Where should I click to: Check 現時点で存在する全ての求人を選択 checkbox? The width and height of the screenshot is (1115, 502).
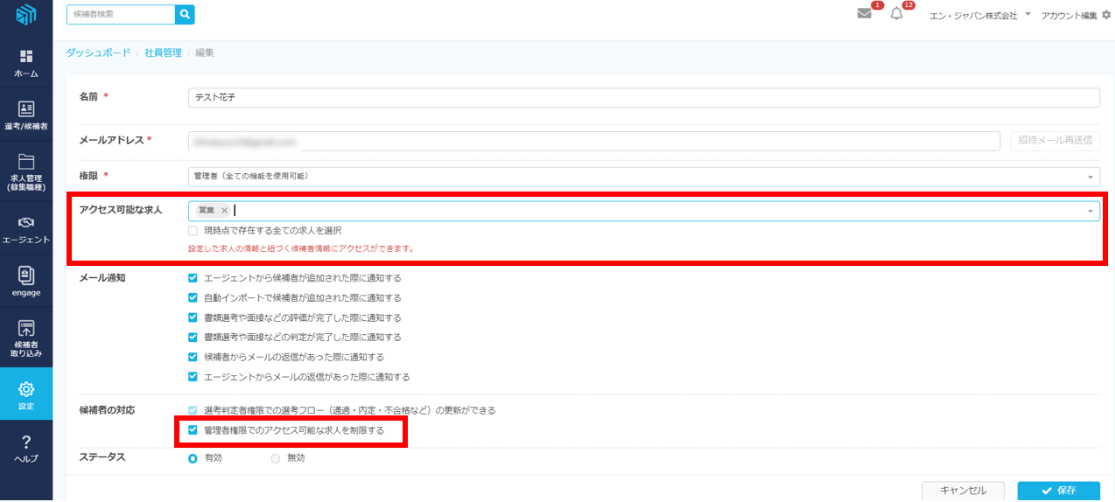click(x=193, y=230)
